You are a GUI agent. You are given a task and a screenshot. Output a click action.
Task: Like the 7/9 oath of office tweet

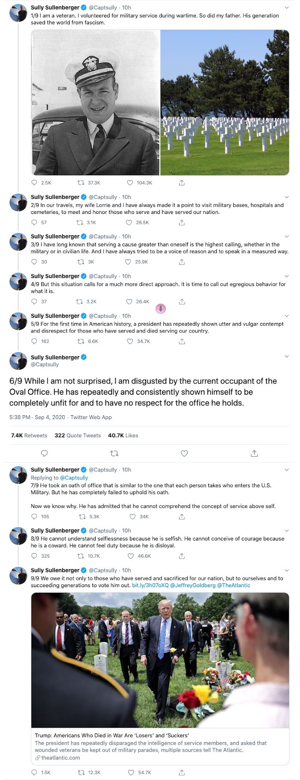[133, 517]
